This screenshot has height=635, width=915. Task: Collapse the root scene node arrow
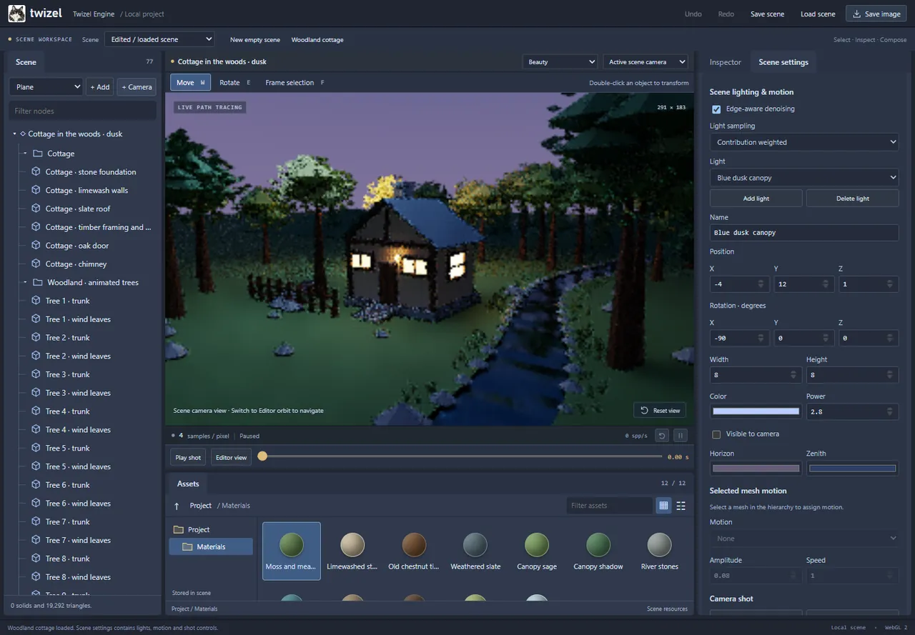tap(14, 134)
